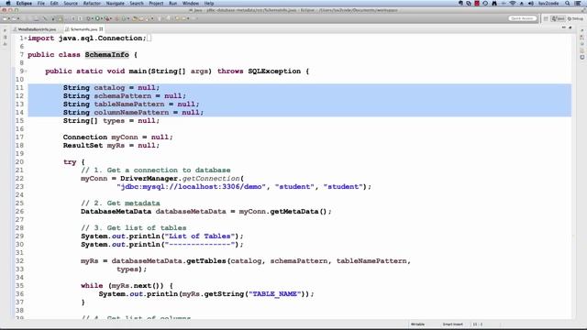Open the Debug button dropdown arrow
Screen dimensions: 587x330
[92, 18]
